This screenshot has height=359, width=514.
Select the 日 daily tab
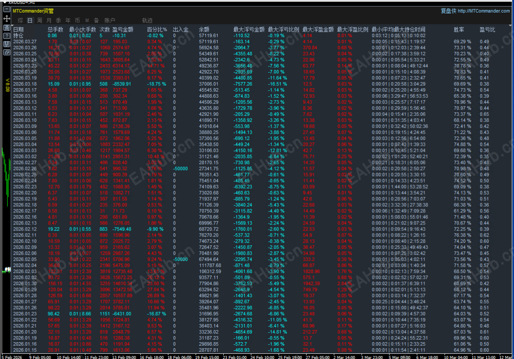pos(30,20)
